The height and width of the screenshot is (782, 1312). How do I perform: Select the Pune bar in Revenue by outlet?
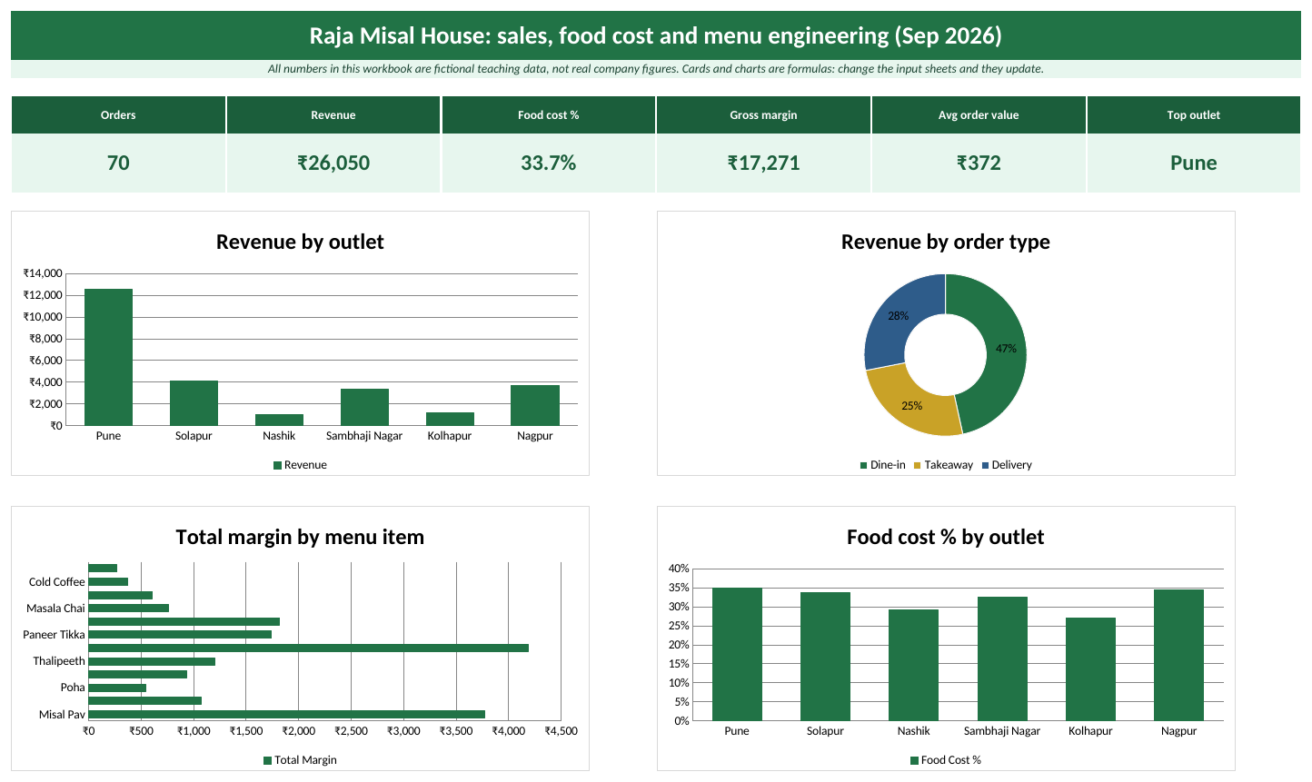108,357
